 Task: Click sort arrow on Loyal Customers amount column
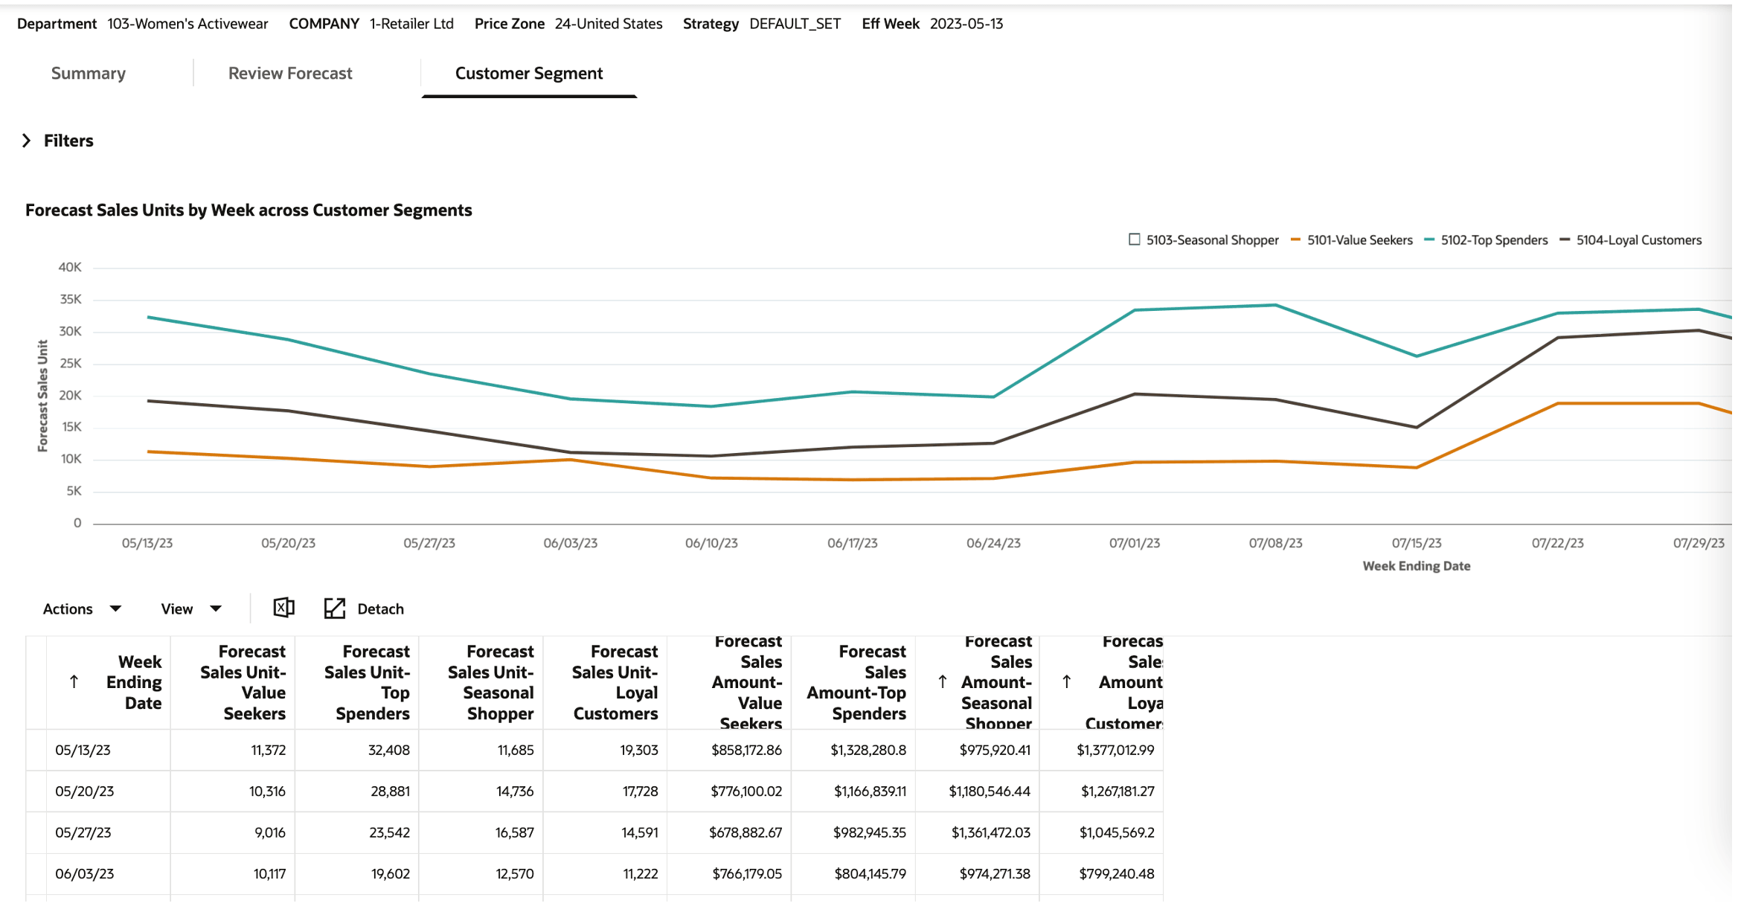click(x=1067, y=682)
